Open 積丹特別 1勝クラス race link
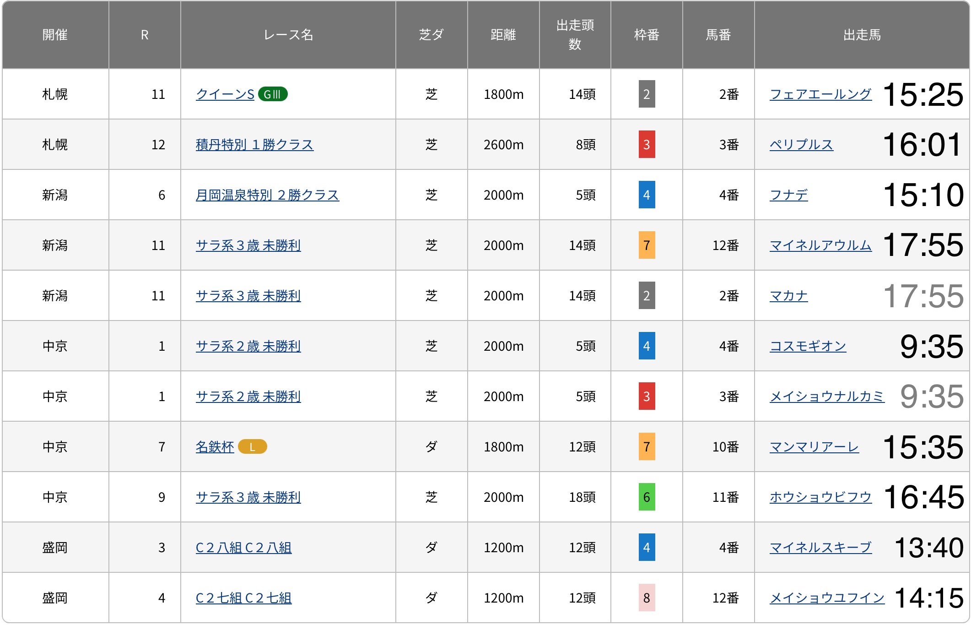The height and width of the screenshot is (625, 971). 254,145
